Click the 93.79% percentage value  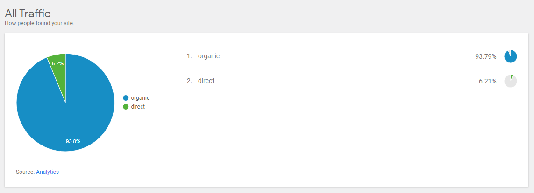[x=485, y=56]
